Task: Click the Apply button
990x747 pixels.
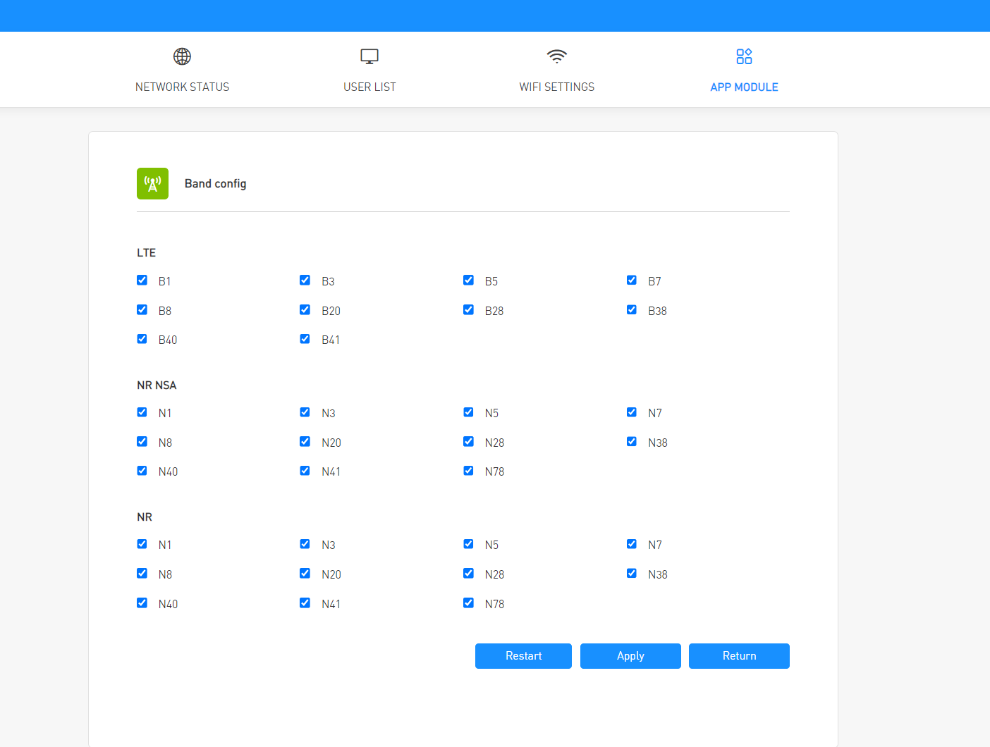Action: pyautogui.click(x=630, y=656)
